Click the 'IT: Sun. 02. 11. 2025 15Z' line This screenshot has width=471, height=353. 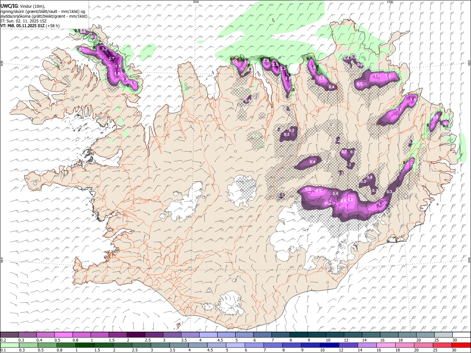point(23,21)
